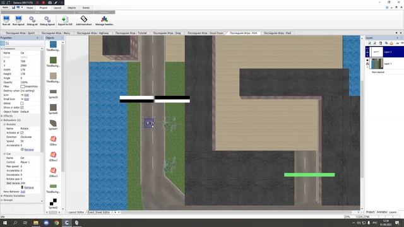
Task: Expand the Effects section
Action: [x=2, y=116]
